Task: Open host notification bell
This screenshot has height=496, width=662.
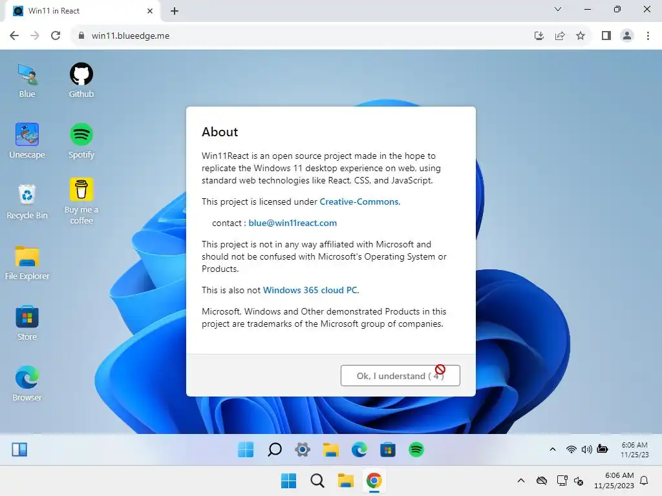Action: [645, 480]
